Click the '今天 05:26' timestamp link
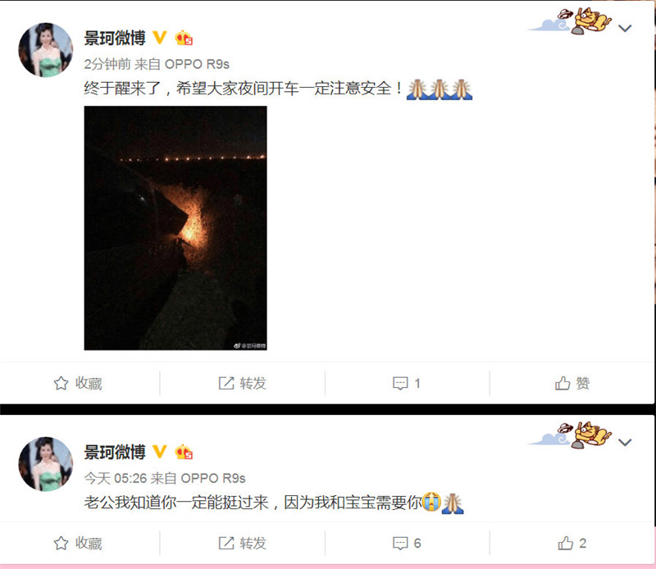This screenshot has height=569, width=656. 115,478
